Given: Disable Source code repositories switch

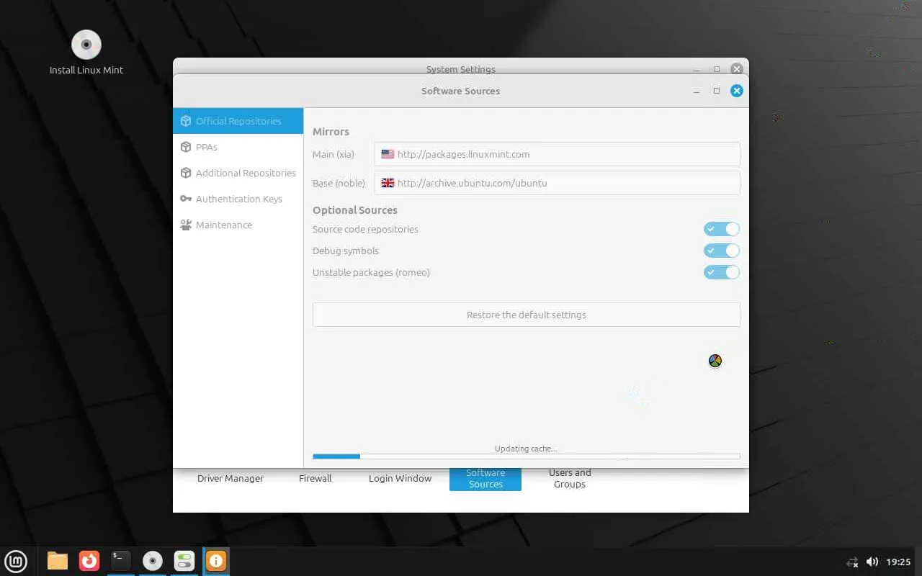Looking at the screenshot, I should [x=722, y=229].
